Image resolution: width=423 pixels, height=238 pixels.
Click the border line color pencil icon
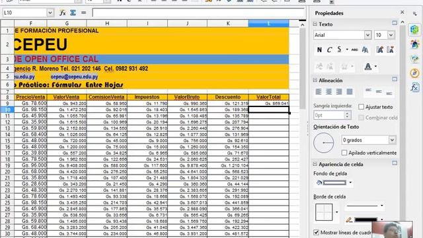(x=349, y=220)
